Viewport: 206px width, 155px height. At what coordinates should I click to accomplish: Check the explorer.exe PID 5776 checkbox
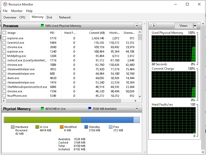pos(4,38)
